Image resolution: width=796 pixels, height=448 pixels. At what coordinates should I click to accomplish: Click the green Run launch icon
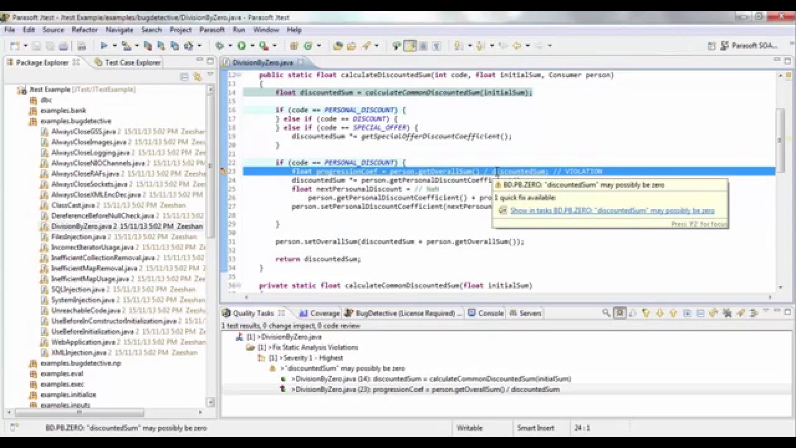click(241, 45)
